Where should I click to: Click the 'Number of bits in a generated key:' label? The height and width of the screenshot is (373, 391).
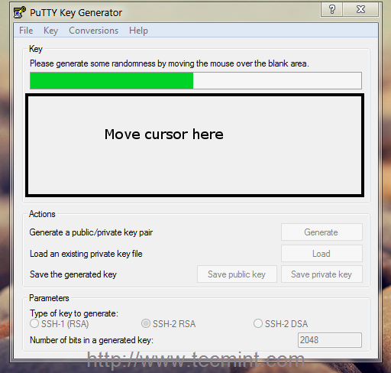tap(92, 340)
